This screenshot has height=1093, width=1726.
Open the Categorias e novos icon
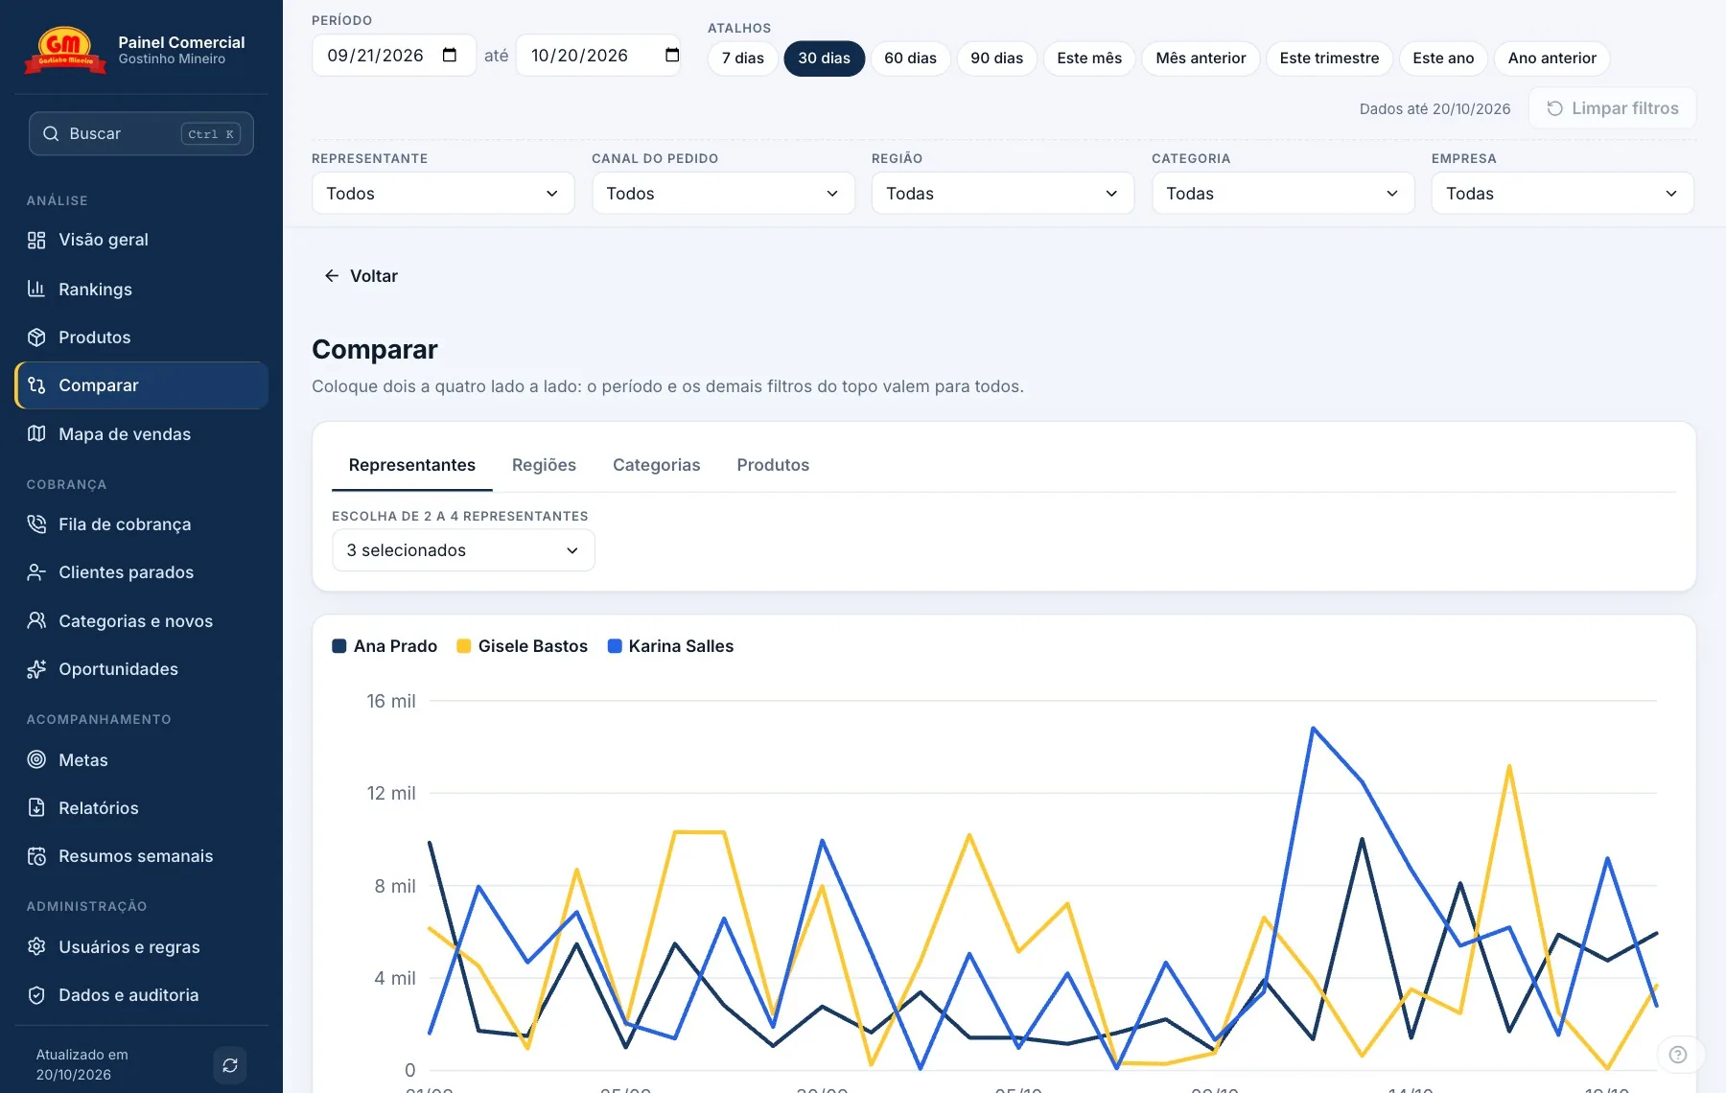(36, 620)
